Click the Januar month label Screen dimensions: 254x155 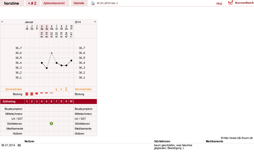[29, 22]
